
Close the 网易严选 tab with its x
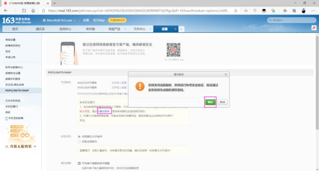pyautogui.click(x=125, y=29)
